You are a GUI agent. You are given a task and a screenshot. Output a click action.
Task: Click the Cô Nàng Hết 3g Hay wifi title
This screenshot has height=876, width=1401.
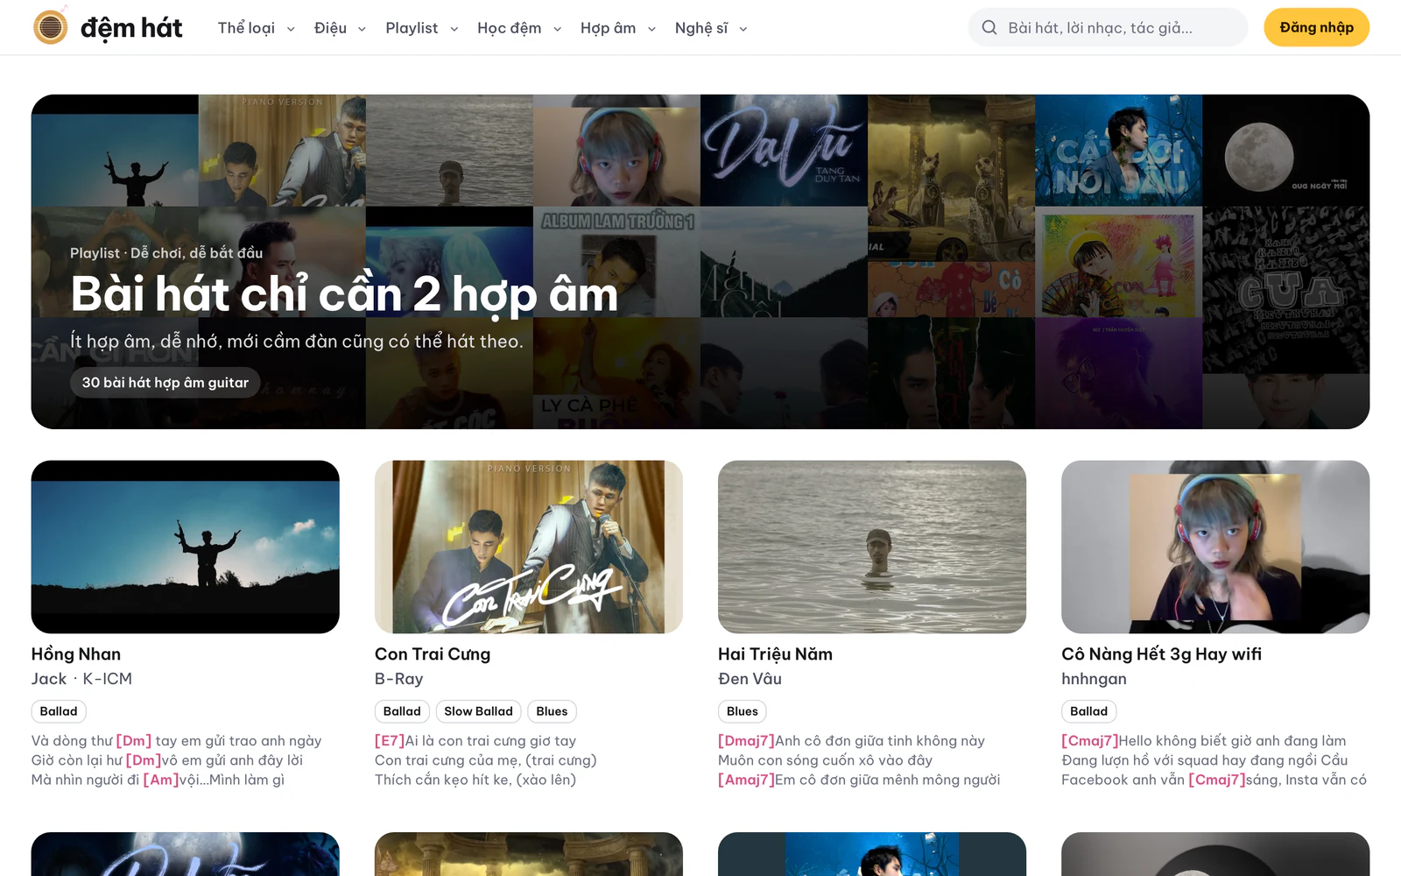point(1161,654)
